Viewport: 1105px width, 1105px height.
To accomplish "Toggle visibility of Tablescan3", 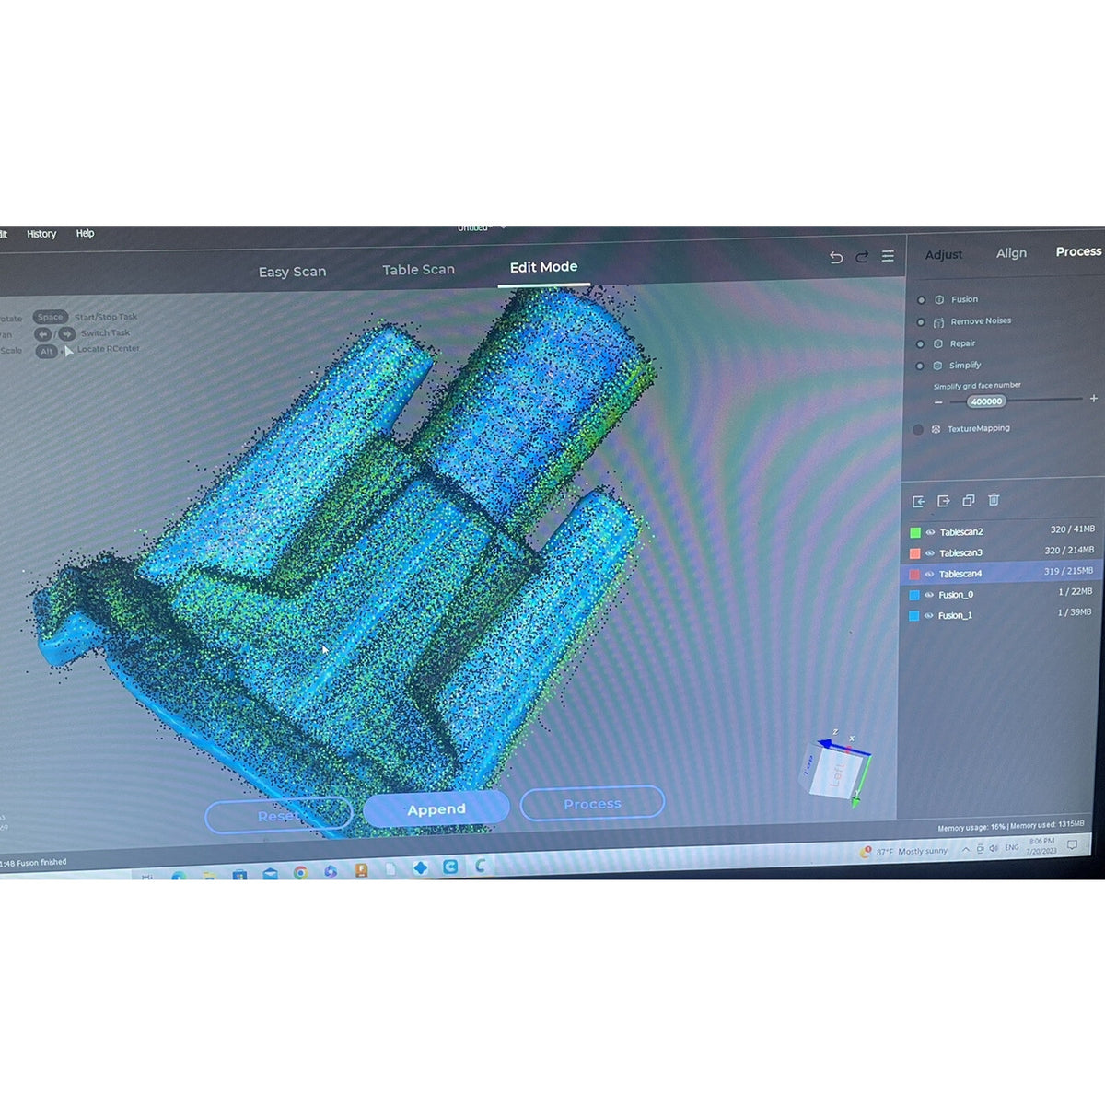I will click(930, 553).
